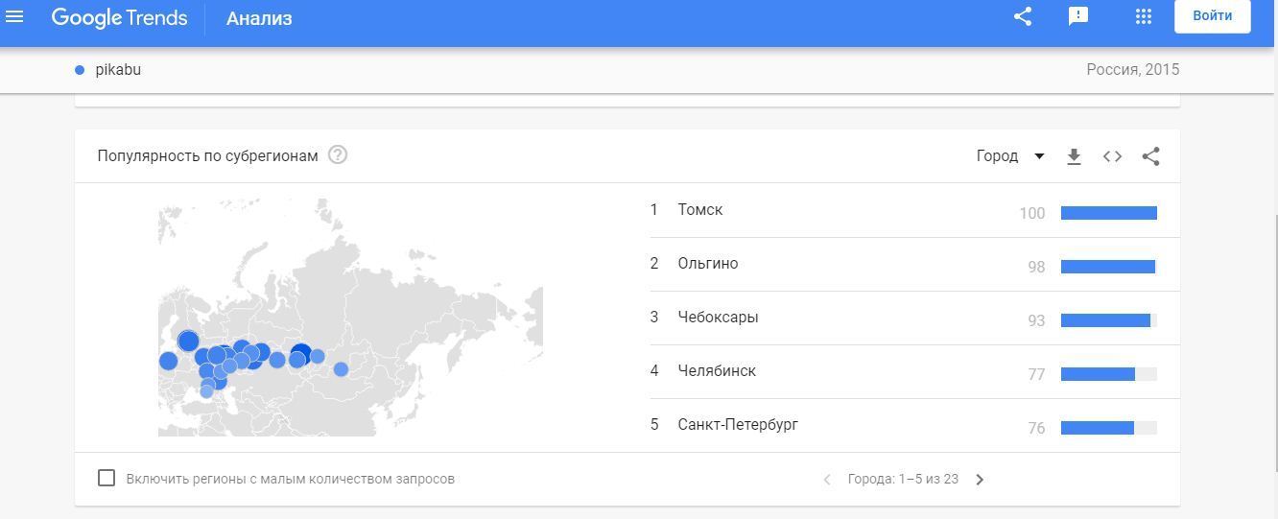Click the Google Trends logo
1278x519 pixels.
pyautogui.click(x=119, y=18)
